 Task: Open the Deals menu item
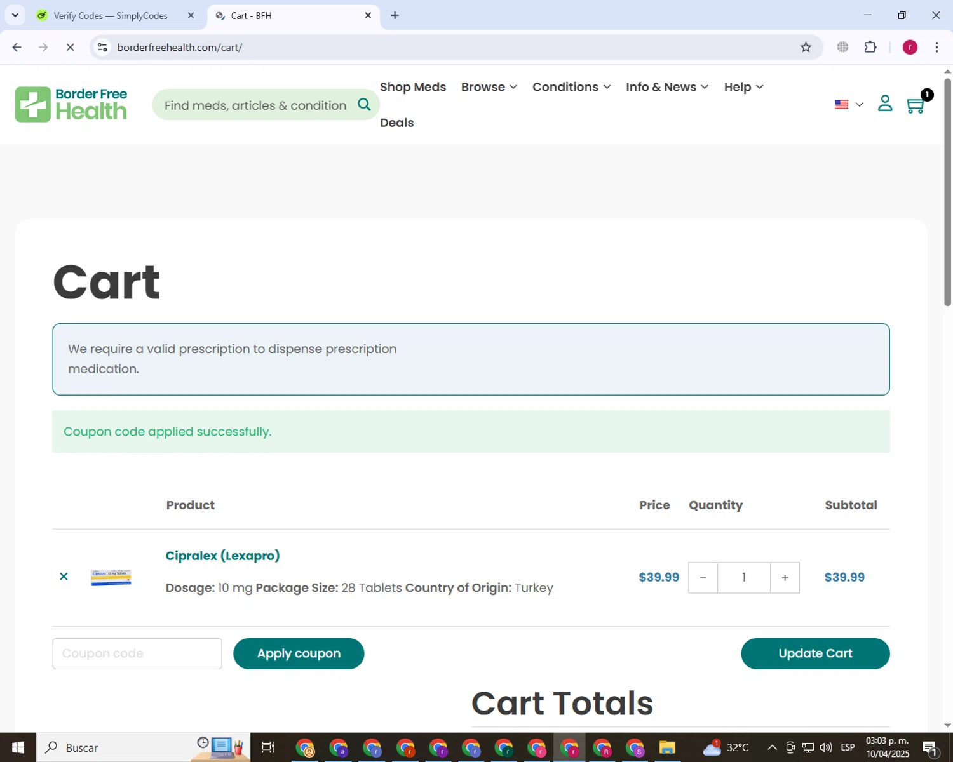(397, 123)
